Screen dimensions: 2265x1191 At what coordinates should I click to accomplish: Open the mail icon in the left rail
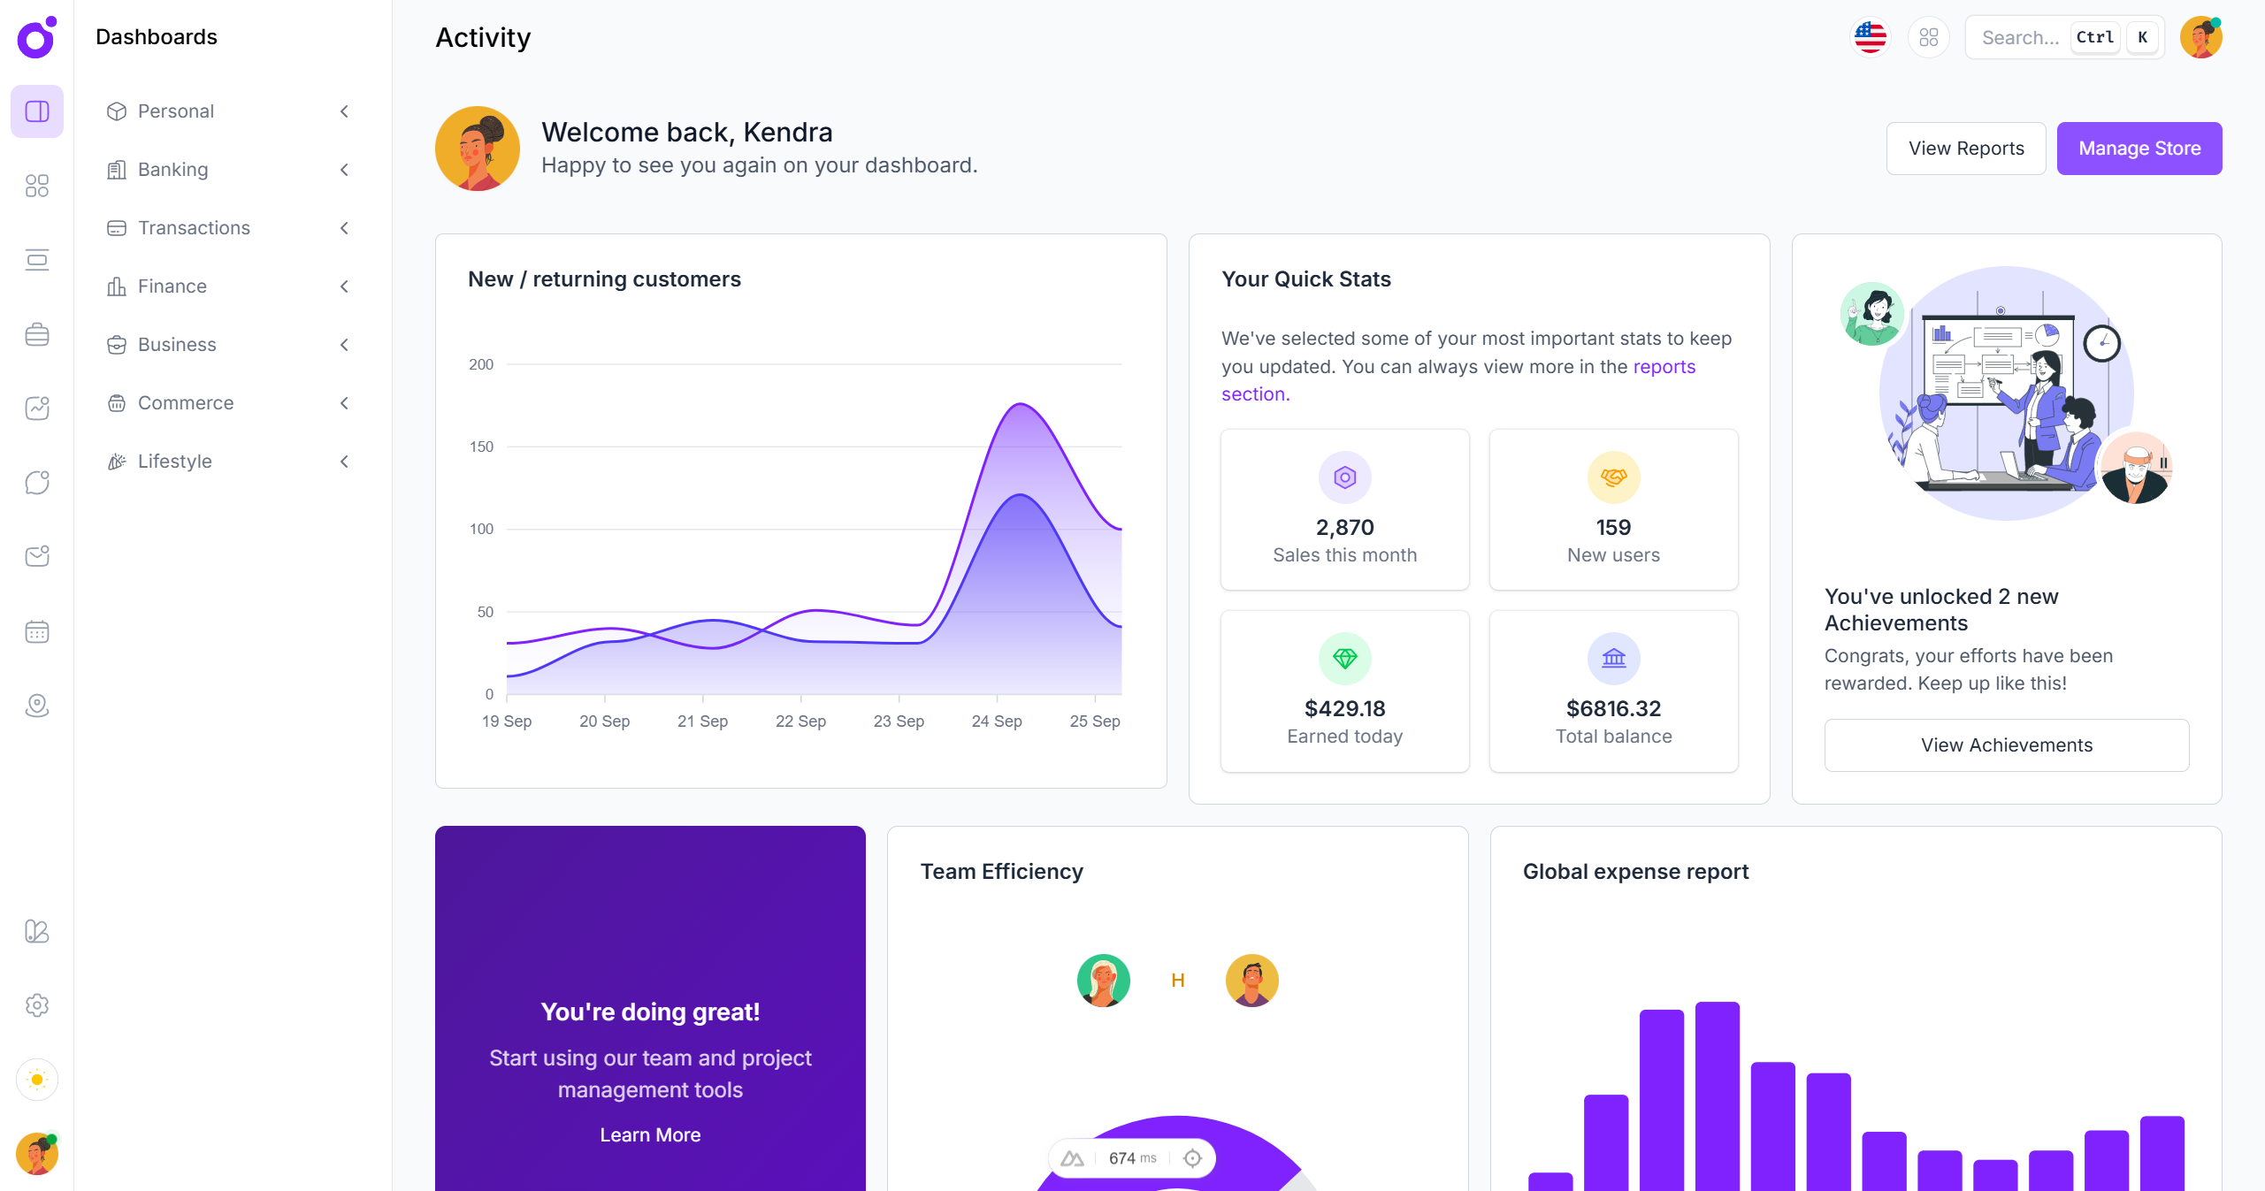coord(37,556)
